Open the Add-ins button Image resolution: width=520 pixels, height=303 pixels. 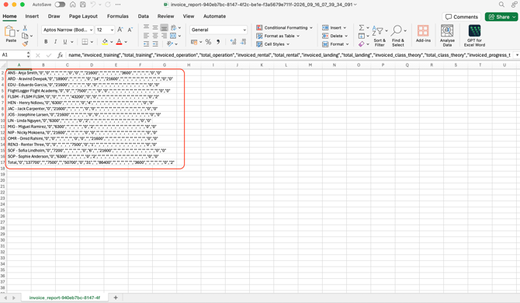coord(423,34)
